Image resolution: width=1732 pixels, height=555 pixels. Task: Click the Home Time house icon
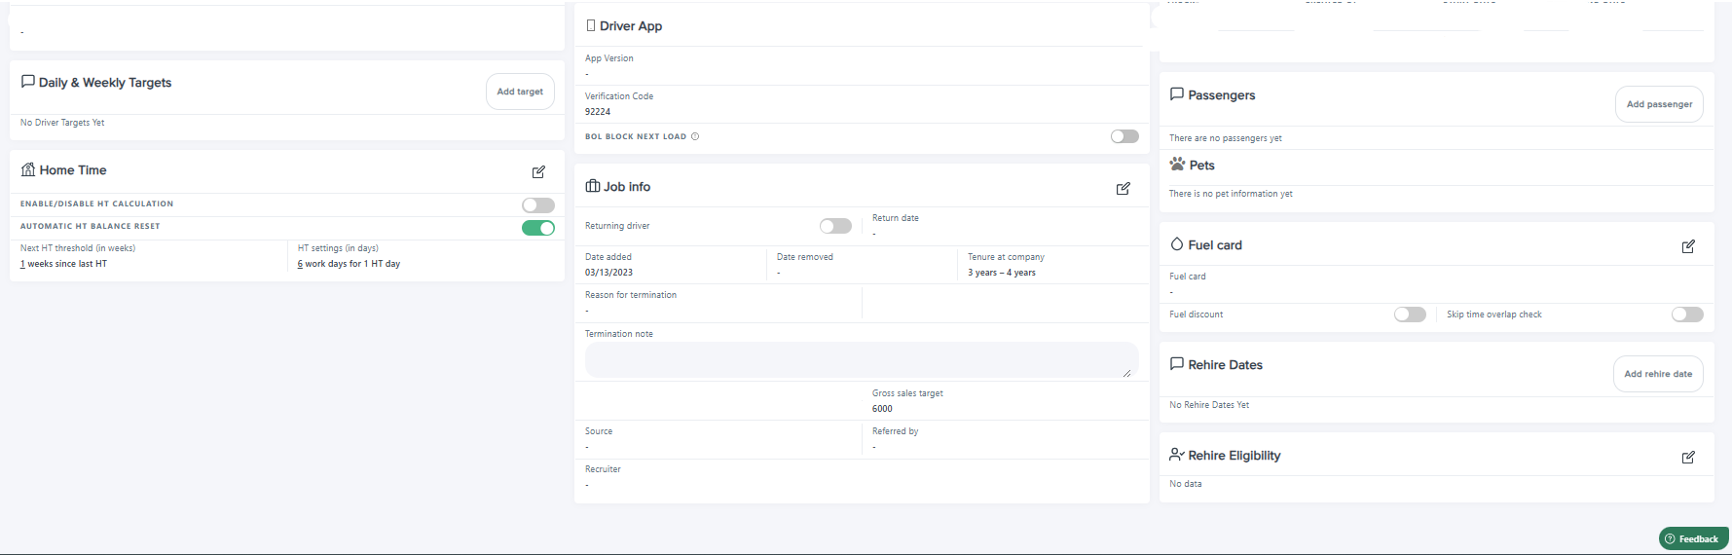point(28,169)
